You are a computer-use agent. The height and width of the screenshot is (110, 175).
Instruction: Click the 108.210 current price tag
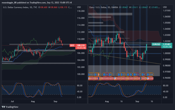pos(81,45)
